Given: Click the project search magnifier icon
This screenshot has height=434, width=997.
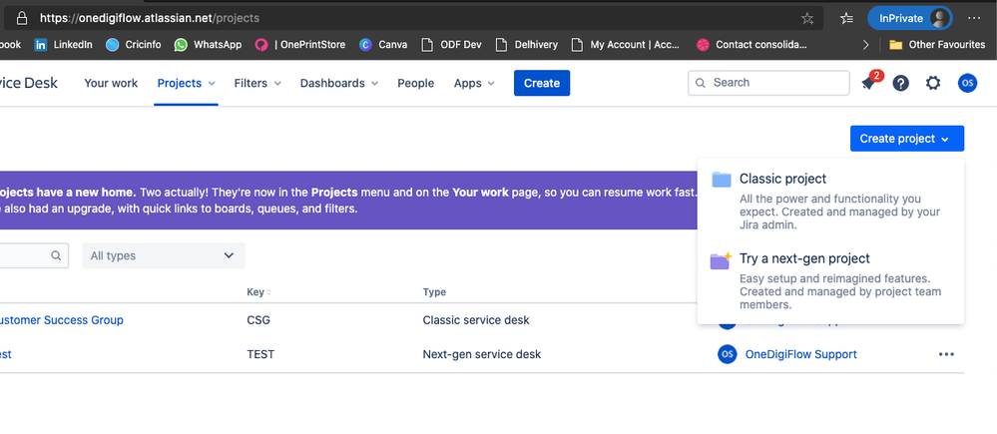Looking at the screenshot, I should tap(56, 255).
